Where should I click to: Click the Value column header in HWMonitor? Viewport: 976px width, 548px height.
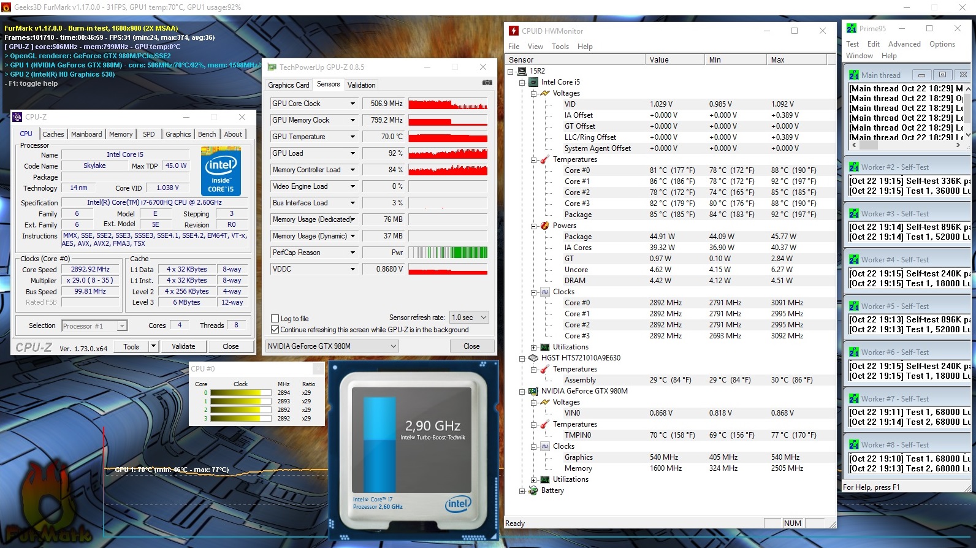[675, 59]
